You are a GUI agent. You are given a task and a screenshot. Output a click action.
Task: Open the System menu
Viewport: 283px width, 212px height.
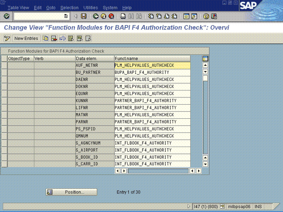pyautogui.click(x=110, y=8)
